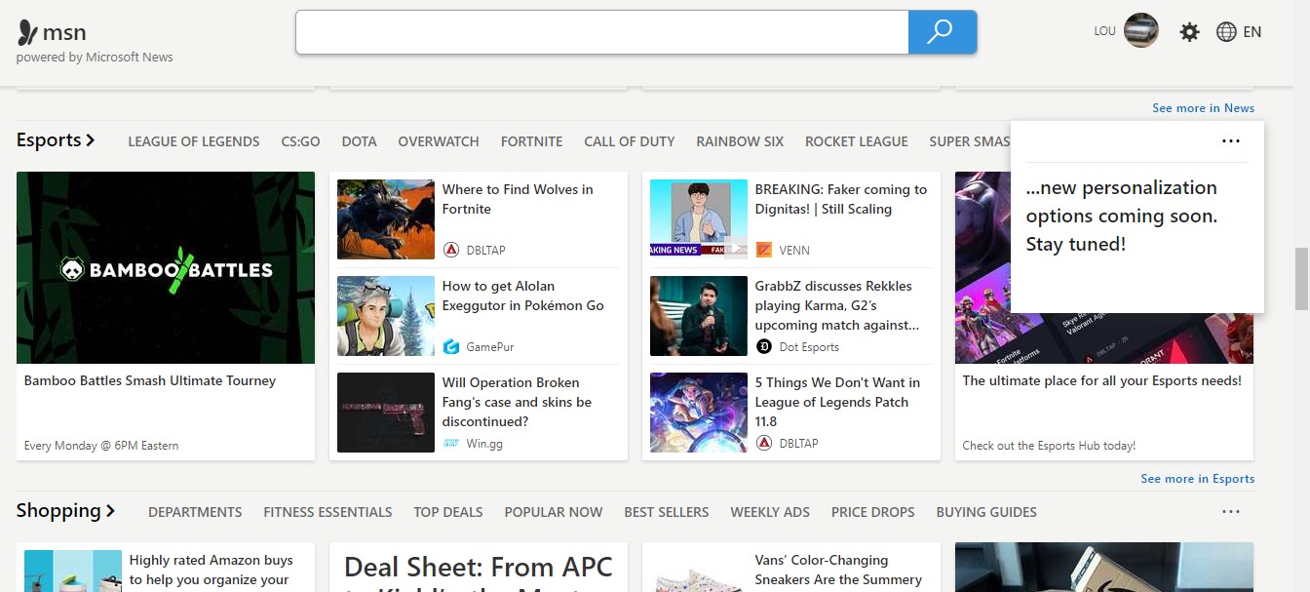Click the Dot Esports source icon
The image size is (1310, 592).
pyautogui.click(x=764, y=346)
